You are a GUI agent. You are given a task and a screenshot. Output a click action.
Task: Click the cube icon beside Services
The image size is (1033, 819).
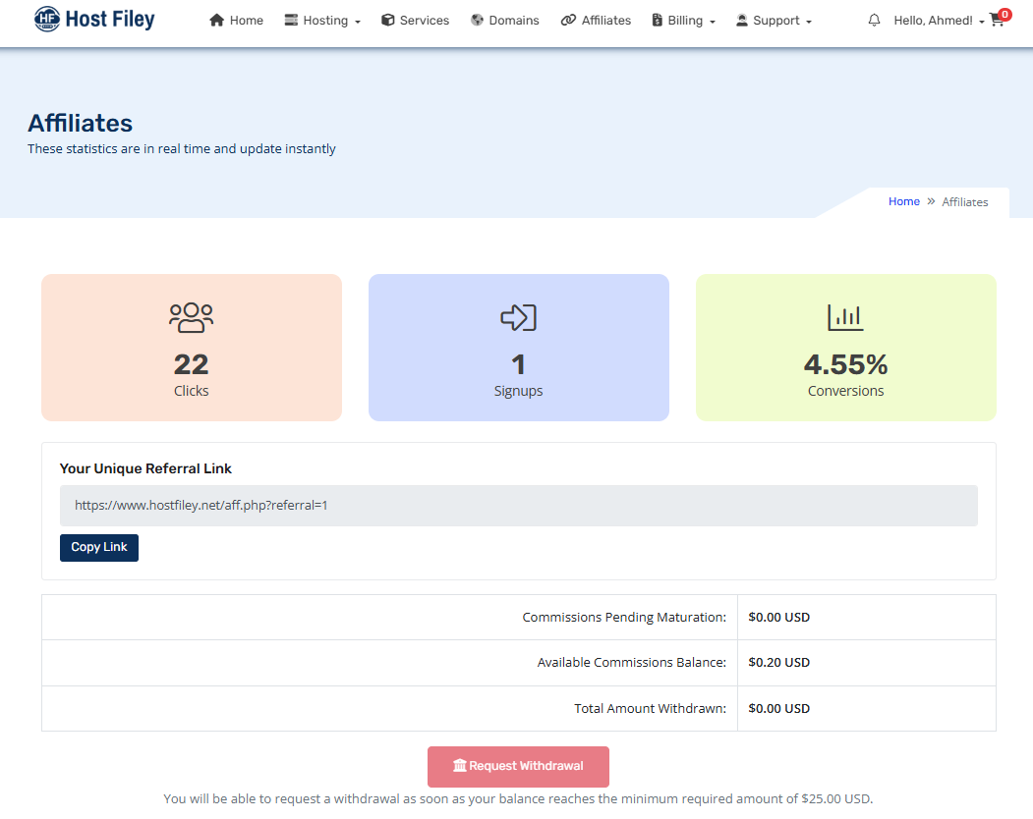(388, 21)
